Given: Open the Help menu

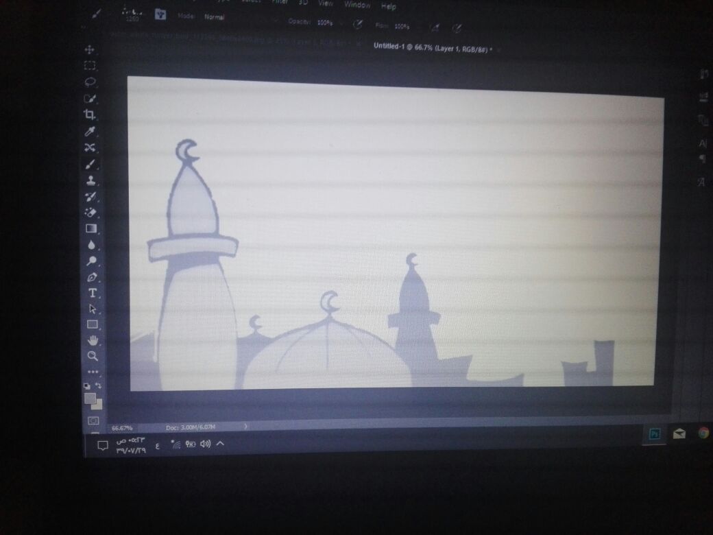Looking at the screenshot, I should click(x=388, y=6).
